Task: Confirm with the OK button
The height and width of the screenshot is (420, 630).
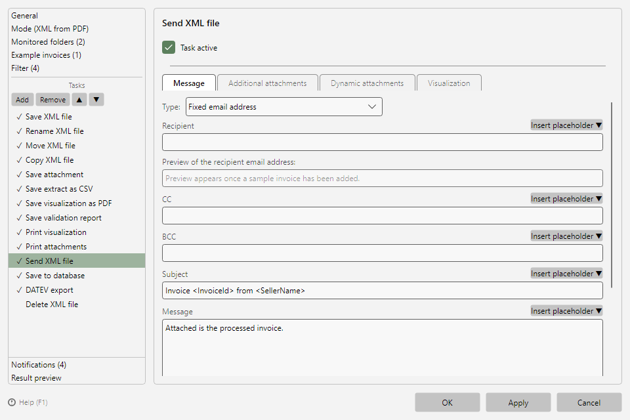Action: click(447, 403)
